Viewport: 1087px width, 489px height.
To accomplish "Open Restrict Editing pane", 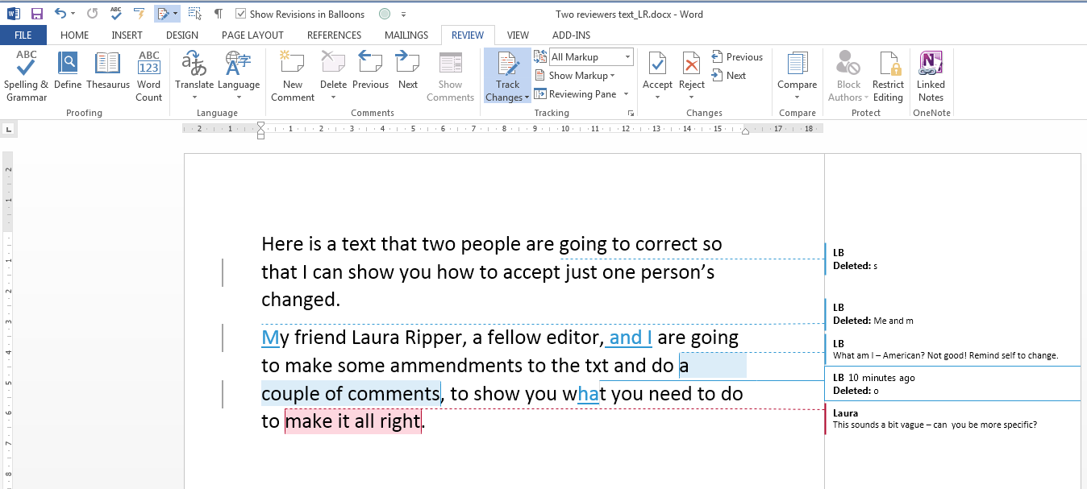I will [888, 77].
